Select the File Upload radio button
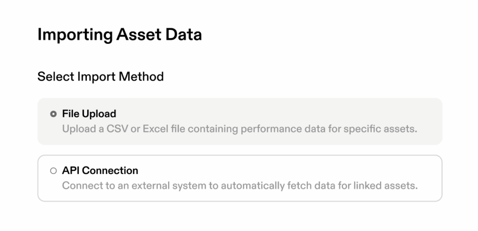 tap(53, 114)
